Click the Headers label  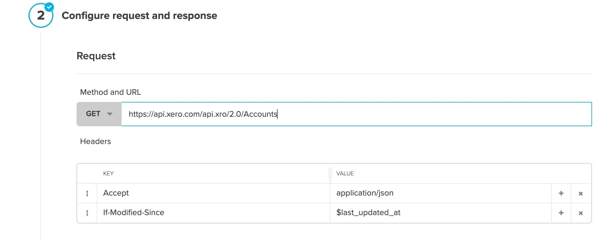pyautogui.click(x=96, y=141)
